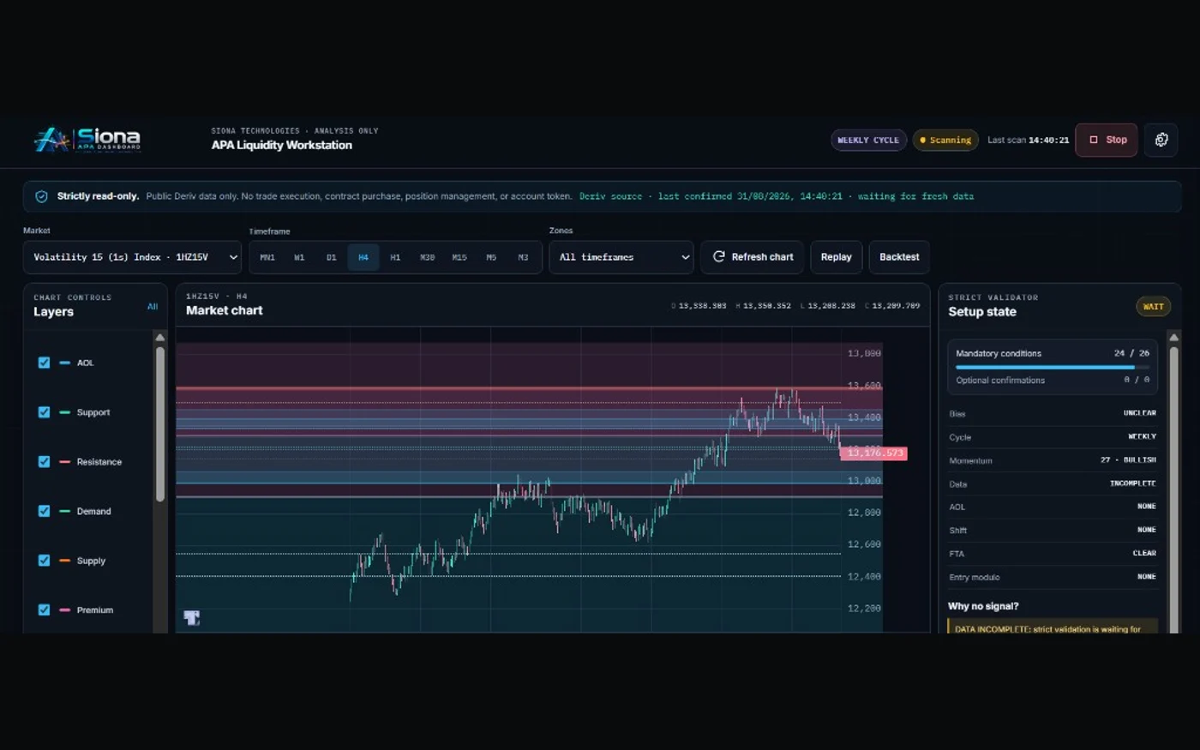The height and width of the screenshot is (750, 1200).
Task: Click the Entry module row label
Action: click(x=974, y=578)
